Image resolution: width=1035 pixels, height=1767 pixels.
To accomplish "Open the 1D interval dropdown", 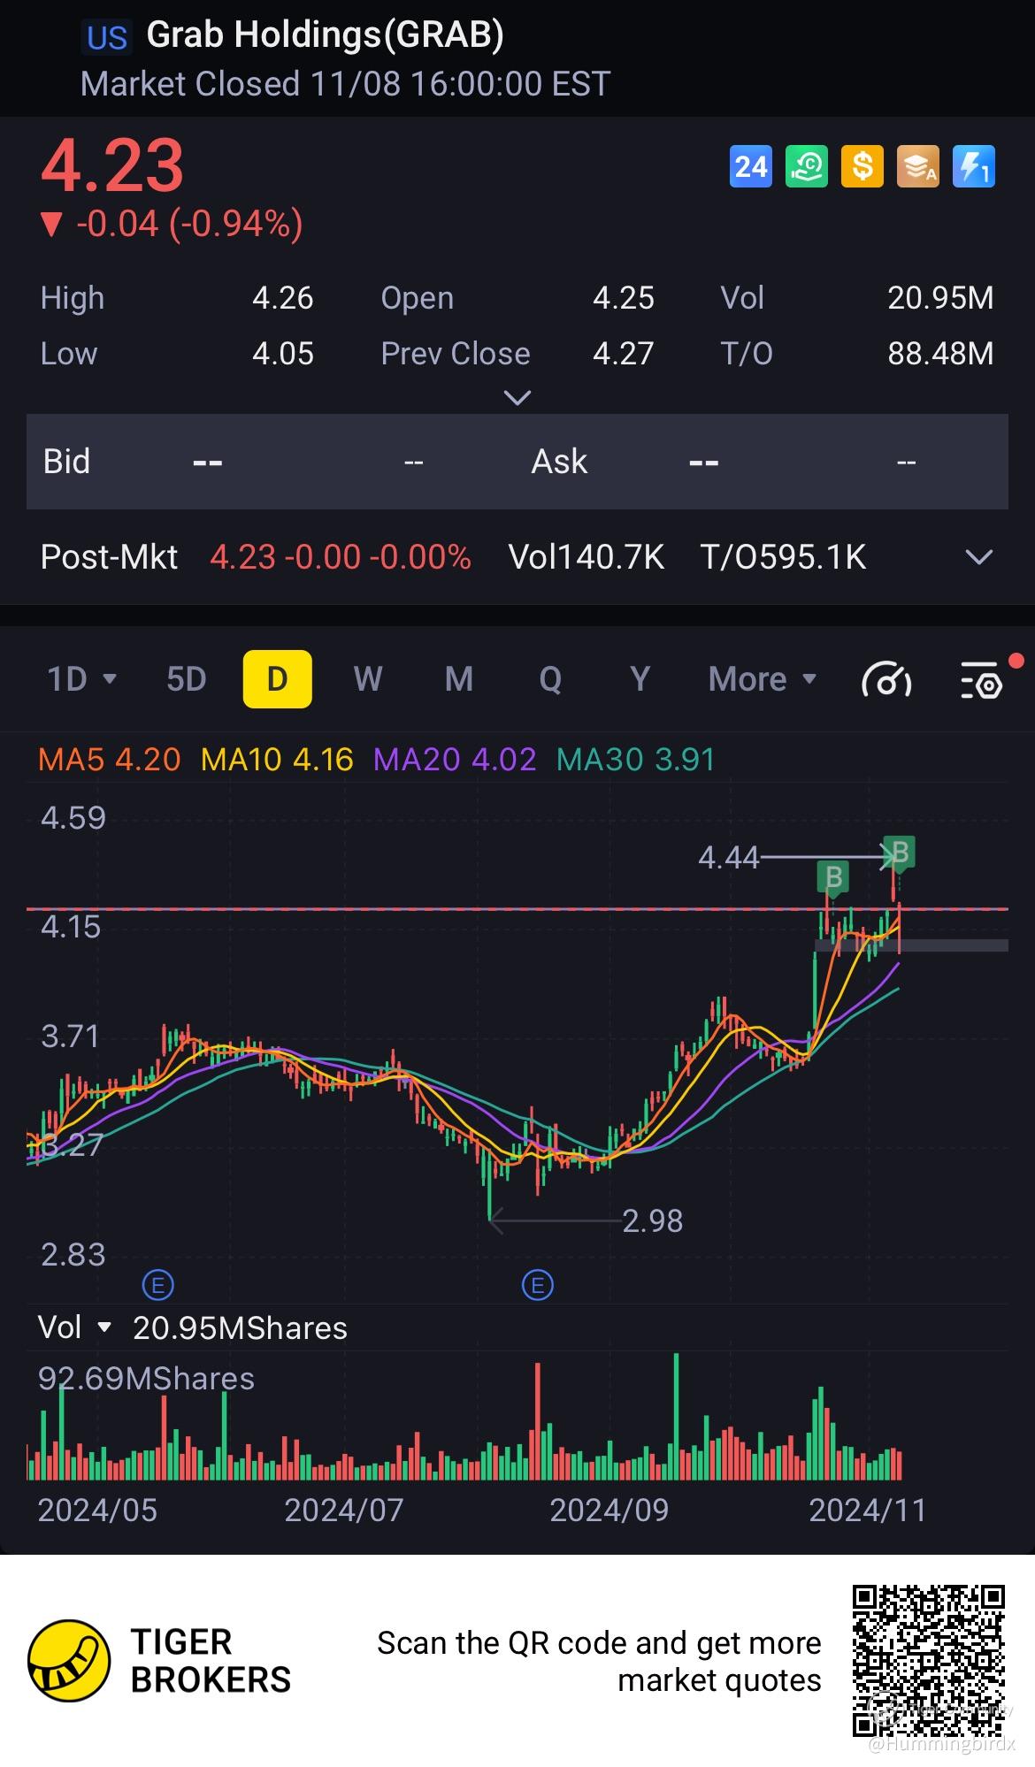I will pyautogui.click(x=81, y=679).
